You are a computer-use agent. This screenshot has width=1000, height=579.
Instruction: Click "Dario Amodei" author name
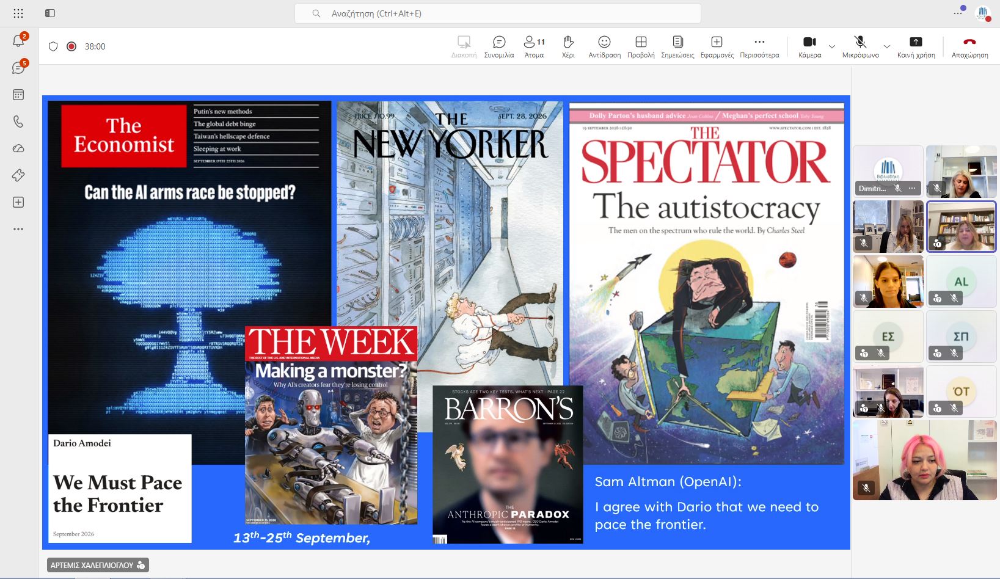coord(82,443)
